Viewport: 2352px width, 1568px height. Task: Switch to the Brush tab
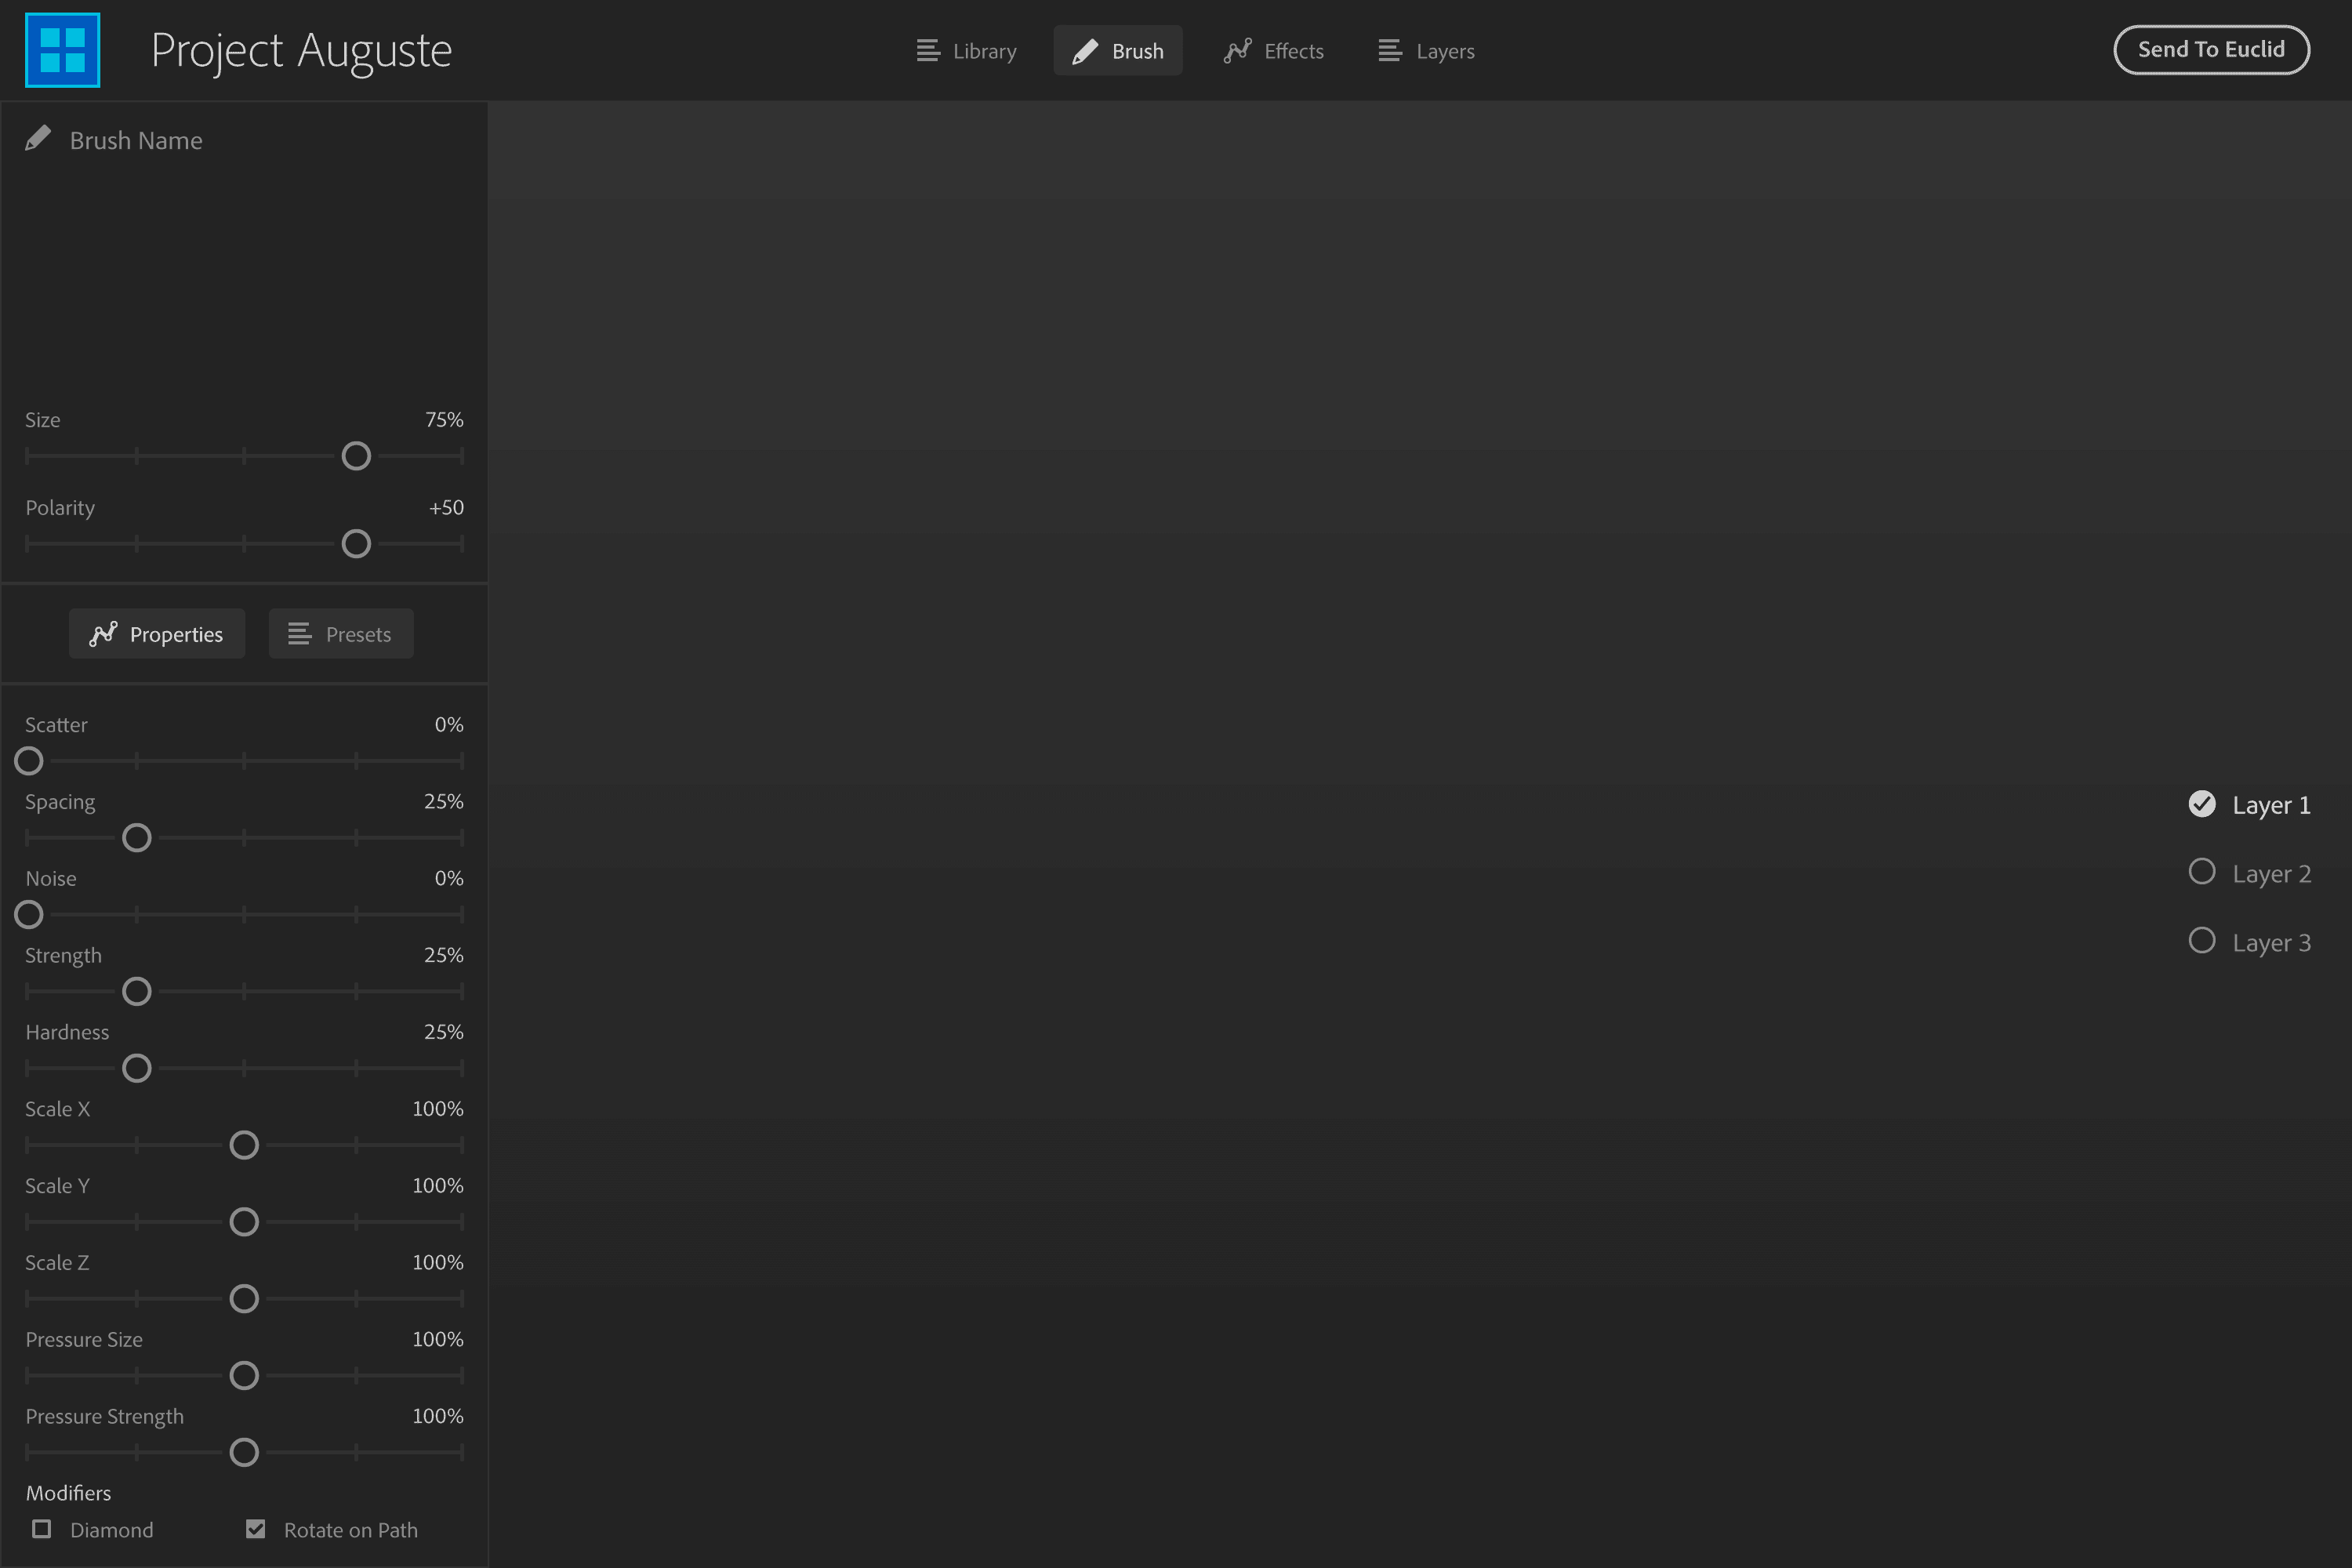(x=1117, y=50)
